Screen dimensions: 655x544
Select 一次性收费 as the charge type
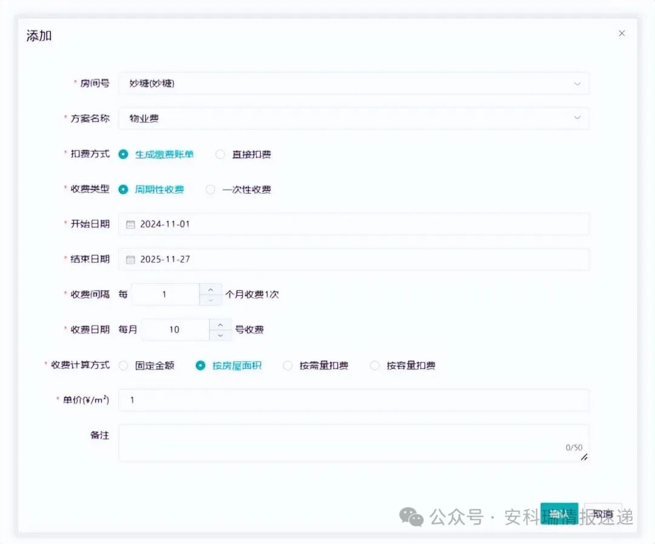click(x=210, y=189)
